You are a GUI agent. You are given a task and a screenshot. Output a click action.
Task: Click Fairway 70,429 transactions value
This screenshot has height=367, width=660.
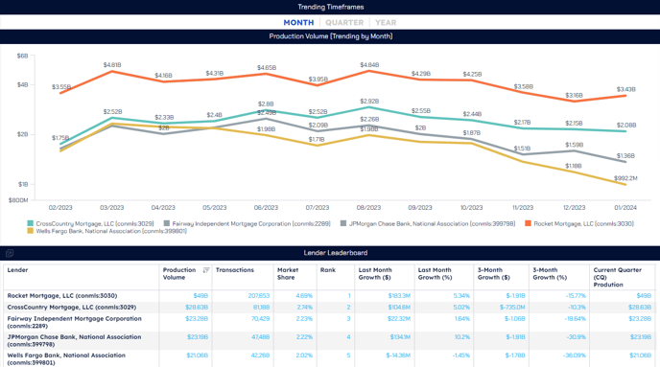coord(261,319)
